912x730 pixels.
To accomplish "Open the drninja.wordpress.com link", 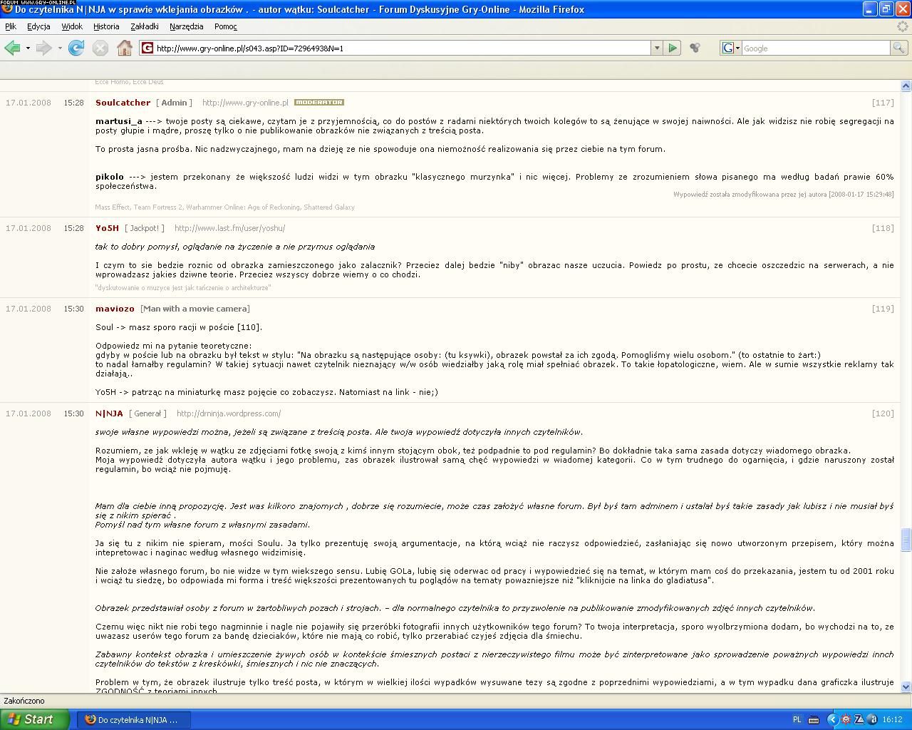I will (228, 413).
